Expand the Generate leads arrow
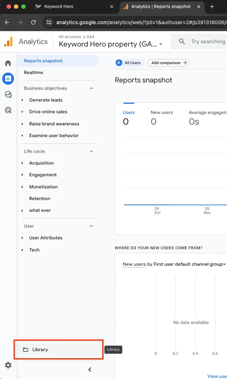The image size is (227, 379). pos(22,100)
